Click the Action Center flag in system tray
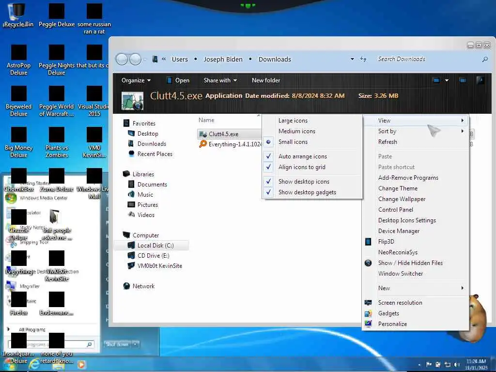Image resolution: width=496 pixels, height=372 pixels. click(x=429, y=365)
